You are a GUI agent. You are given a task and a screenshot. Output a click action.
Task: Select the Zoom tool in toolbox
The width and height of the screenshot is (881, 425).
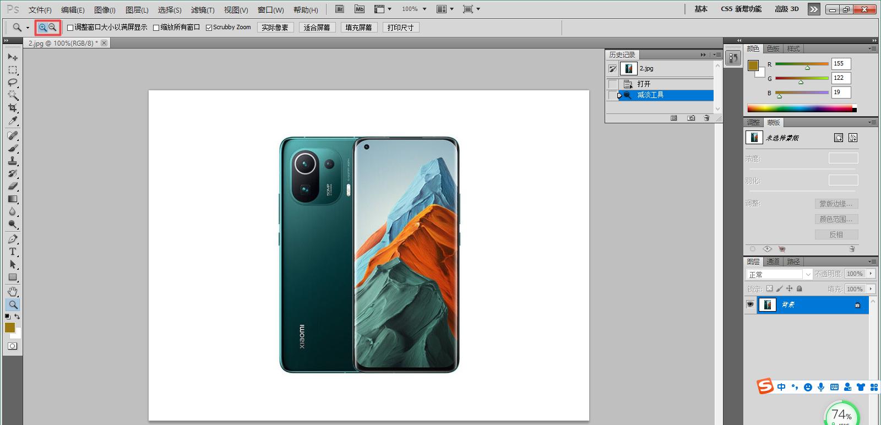point(13,304)
